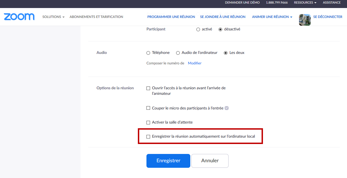Tick automatic local recording checkbox

coord(148,137)
